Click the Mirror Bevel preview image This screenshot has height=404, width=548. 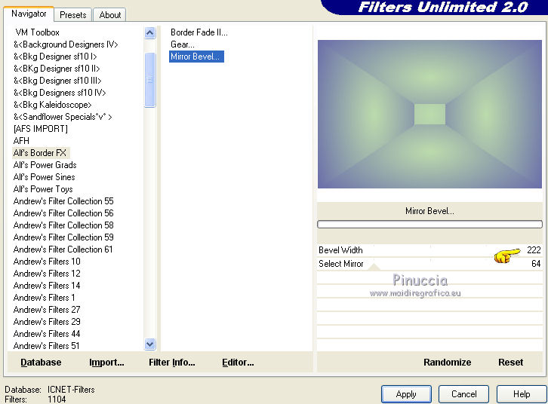[429, 114]
